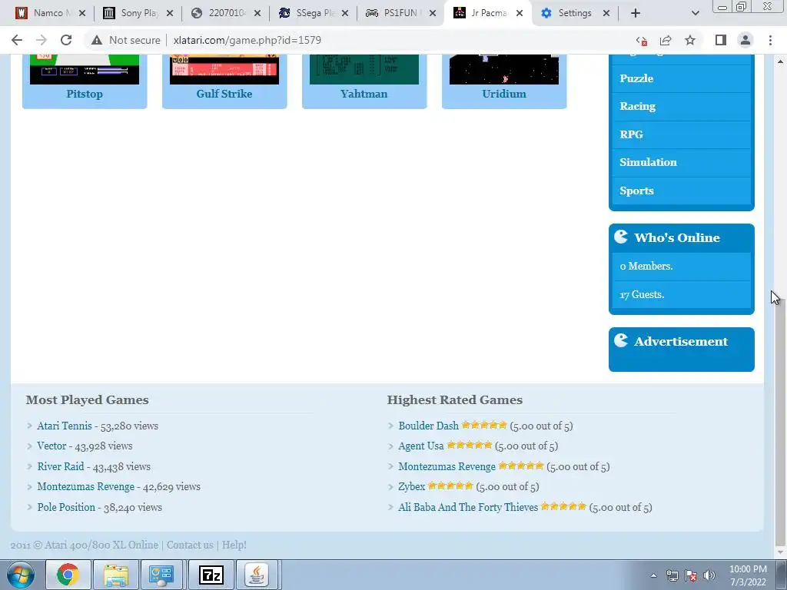Image resolution: width=787 pixels, height=590 pixels.
Task: Open Montezumas Revenge in Most Played list
Action: 86,486
